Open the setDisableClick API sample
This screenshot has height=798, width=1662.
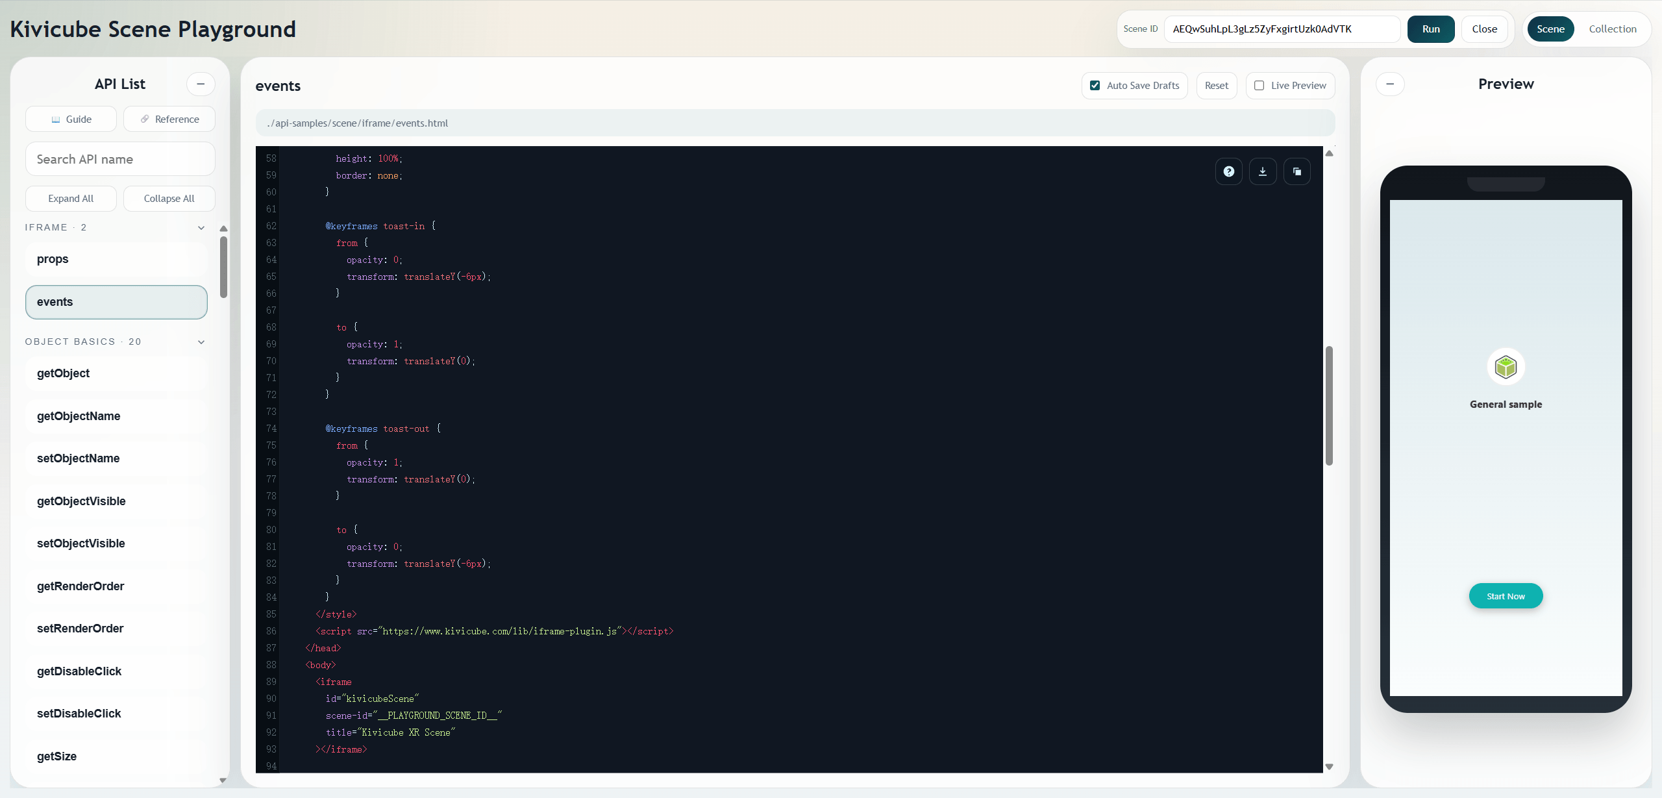tap(116, 714)
